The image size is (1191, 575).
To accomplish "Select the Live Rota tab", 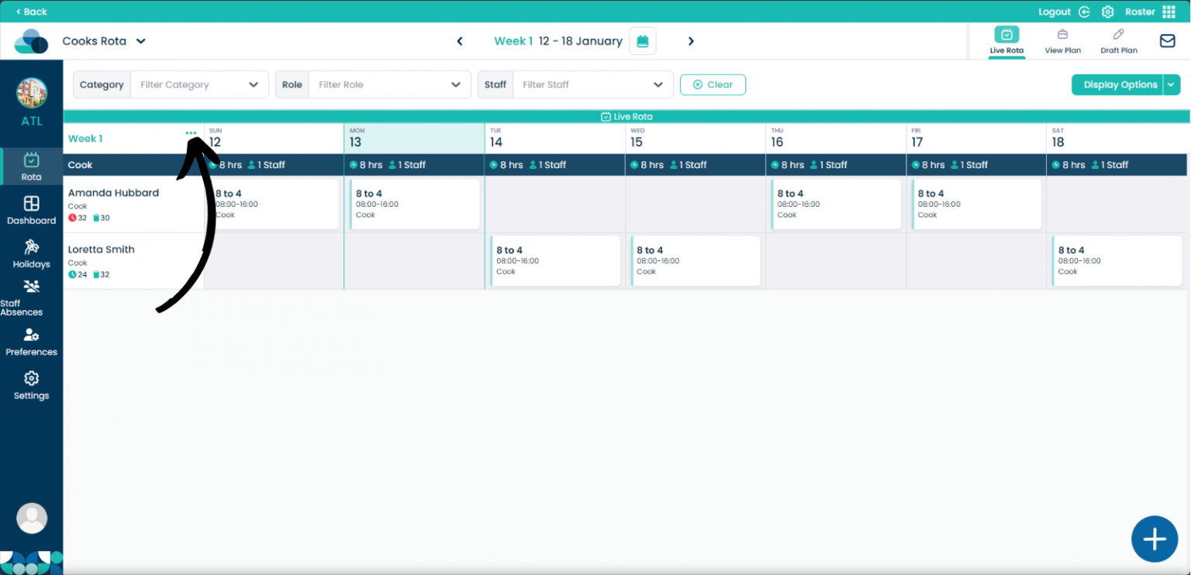I will coord(1006,40).
